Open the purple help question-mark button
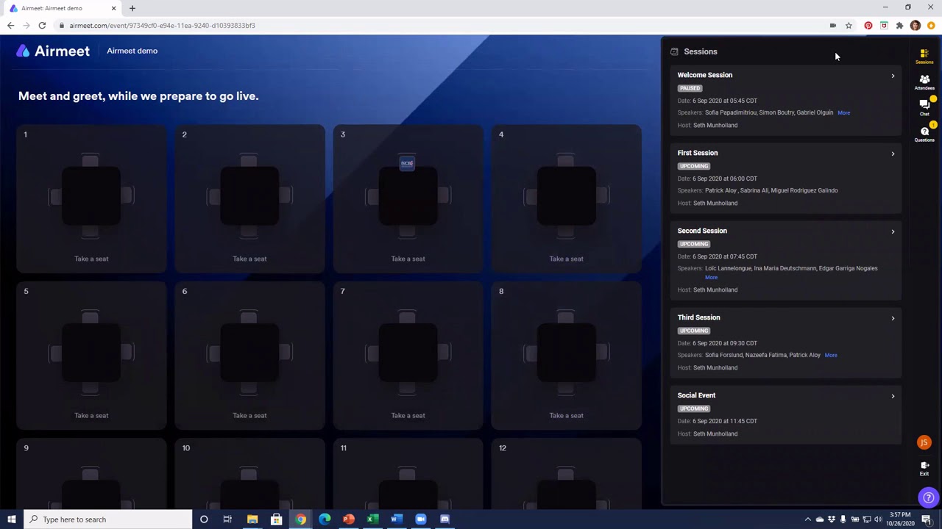The image size is (942, 529). coord(929,497)
